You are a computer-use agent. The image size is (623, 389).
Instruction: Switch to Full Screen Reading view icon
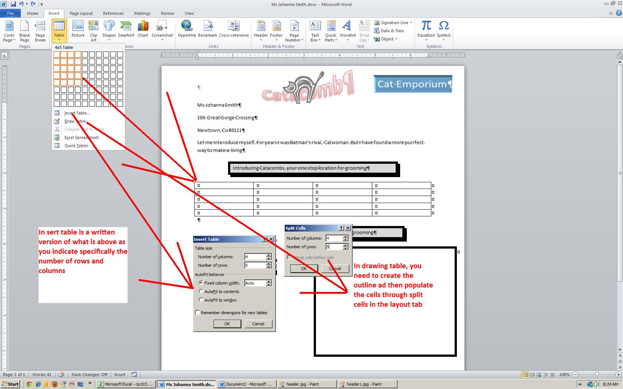[x=532, y=375]
